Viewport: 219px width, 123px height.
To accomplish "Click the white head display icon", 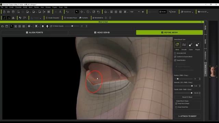I will [47, 26].
